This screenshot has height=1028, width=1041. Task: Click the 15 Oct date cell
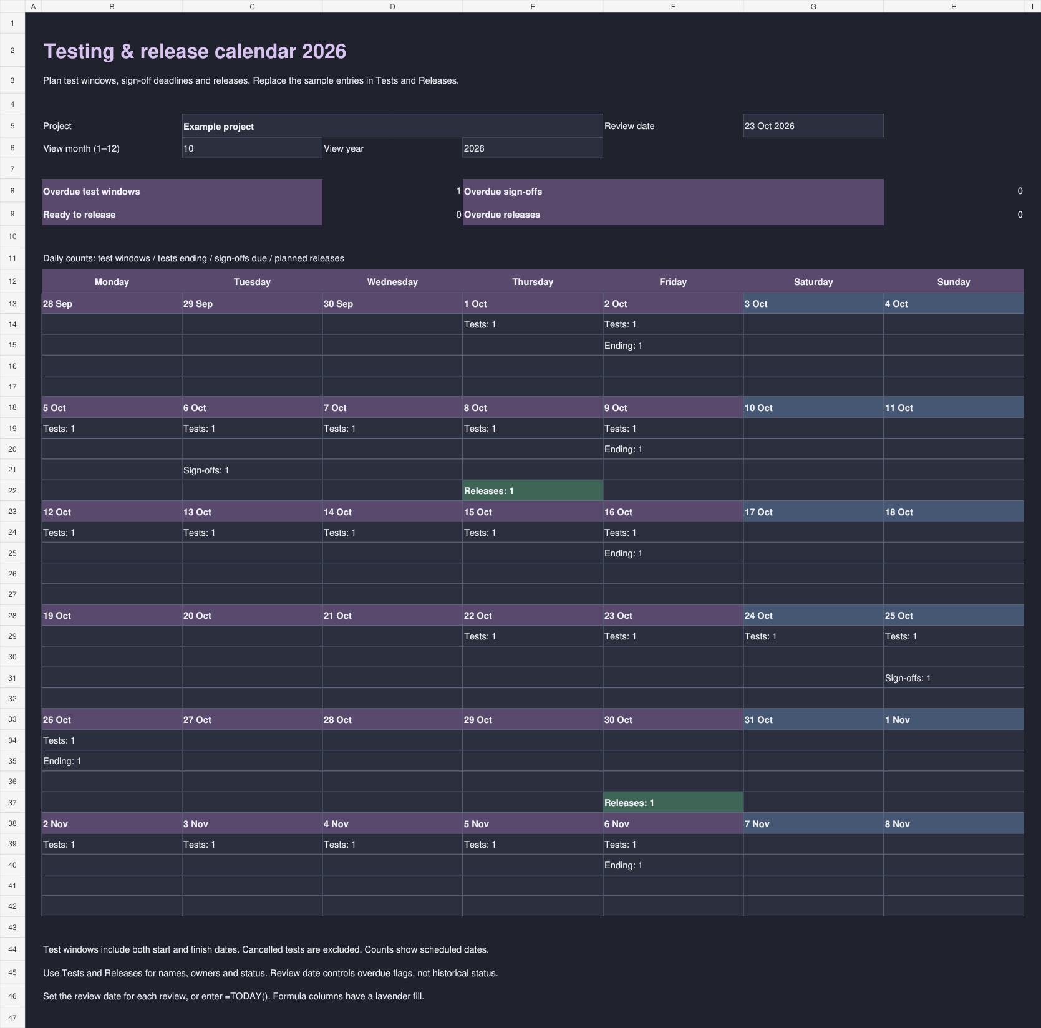(x=533, y=512)
